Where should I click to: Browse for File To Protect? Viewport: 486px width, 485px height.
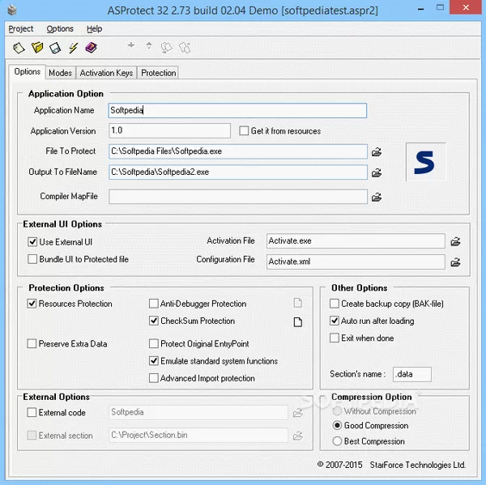pyautogui.click(x=377, y=152)
